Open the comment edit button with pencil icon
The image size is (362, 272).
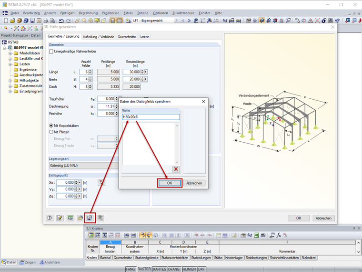point(60,218)
